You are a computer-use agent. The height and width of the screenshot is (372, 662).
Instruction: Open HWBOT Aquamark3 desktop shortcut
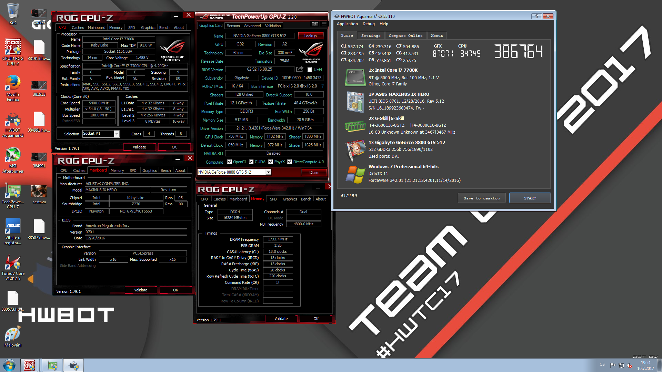point(13,125)
